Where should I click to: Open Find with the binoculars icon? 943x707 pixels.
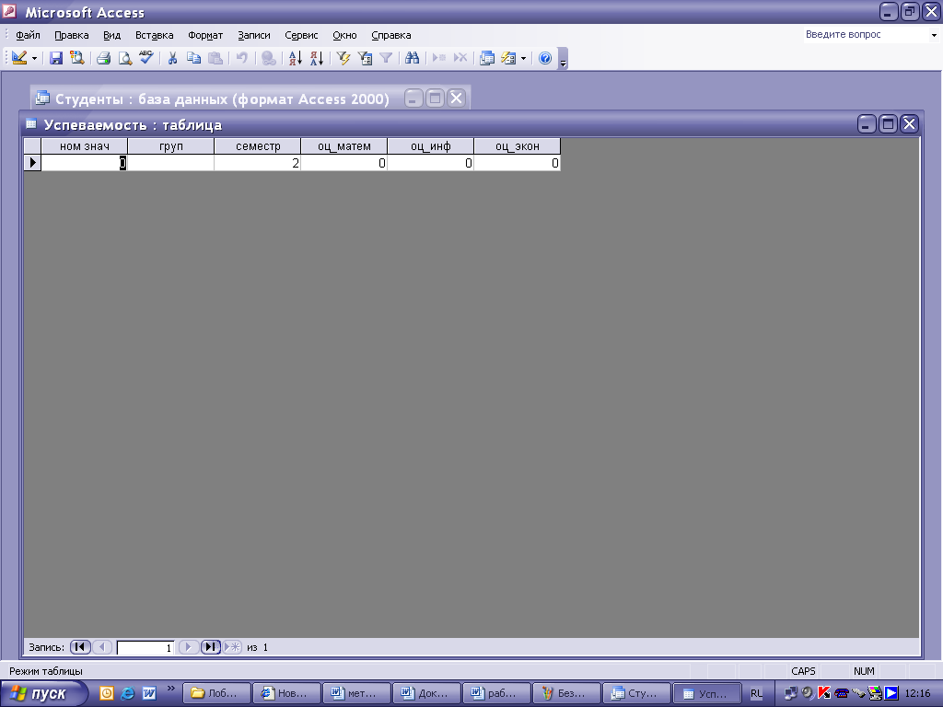(x=412, y=58)
